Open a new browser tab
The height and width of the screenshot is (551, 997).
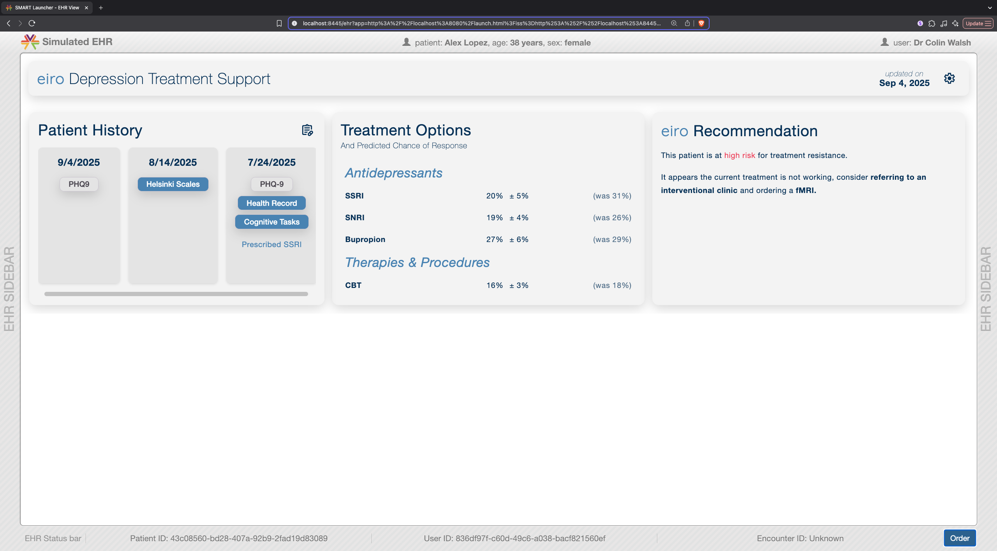click(x=101, y=8)
